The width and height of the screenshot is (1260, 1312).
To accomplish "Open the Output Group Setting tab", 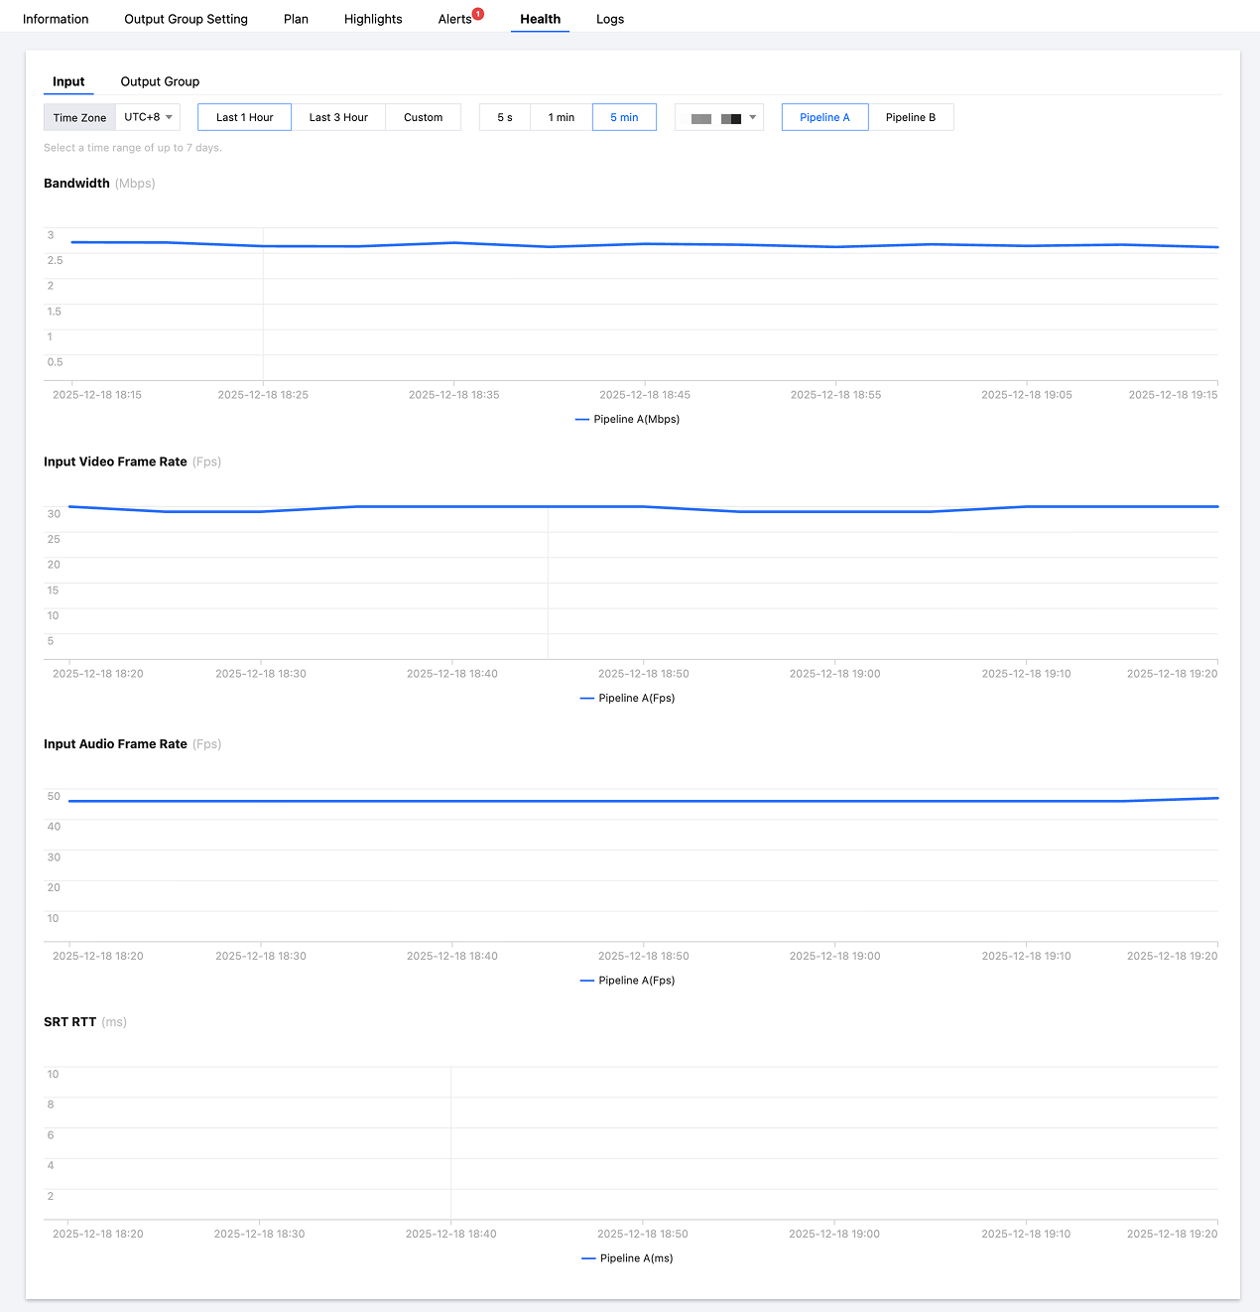I will pos(186,19).
